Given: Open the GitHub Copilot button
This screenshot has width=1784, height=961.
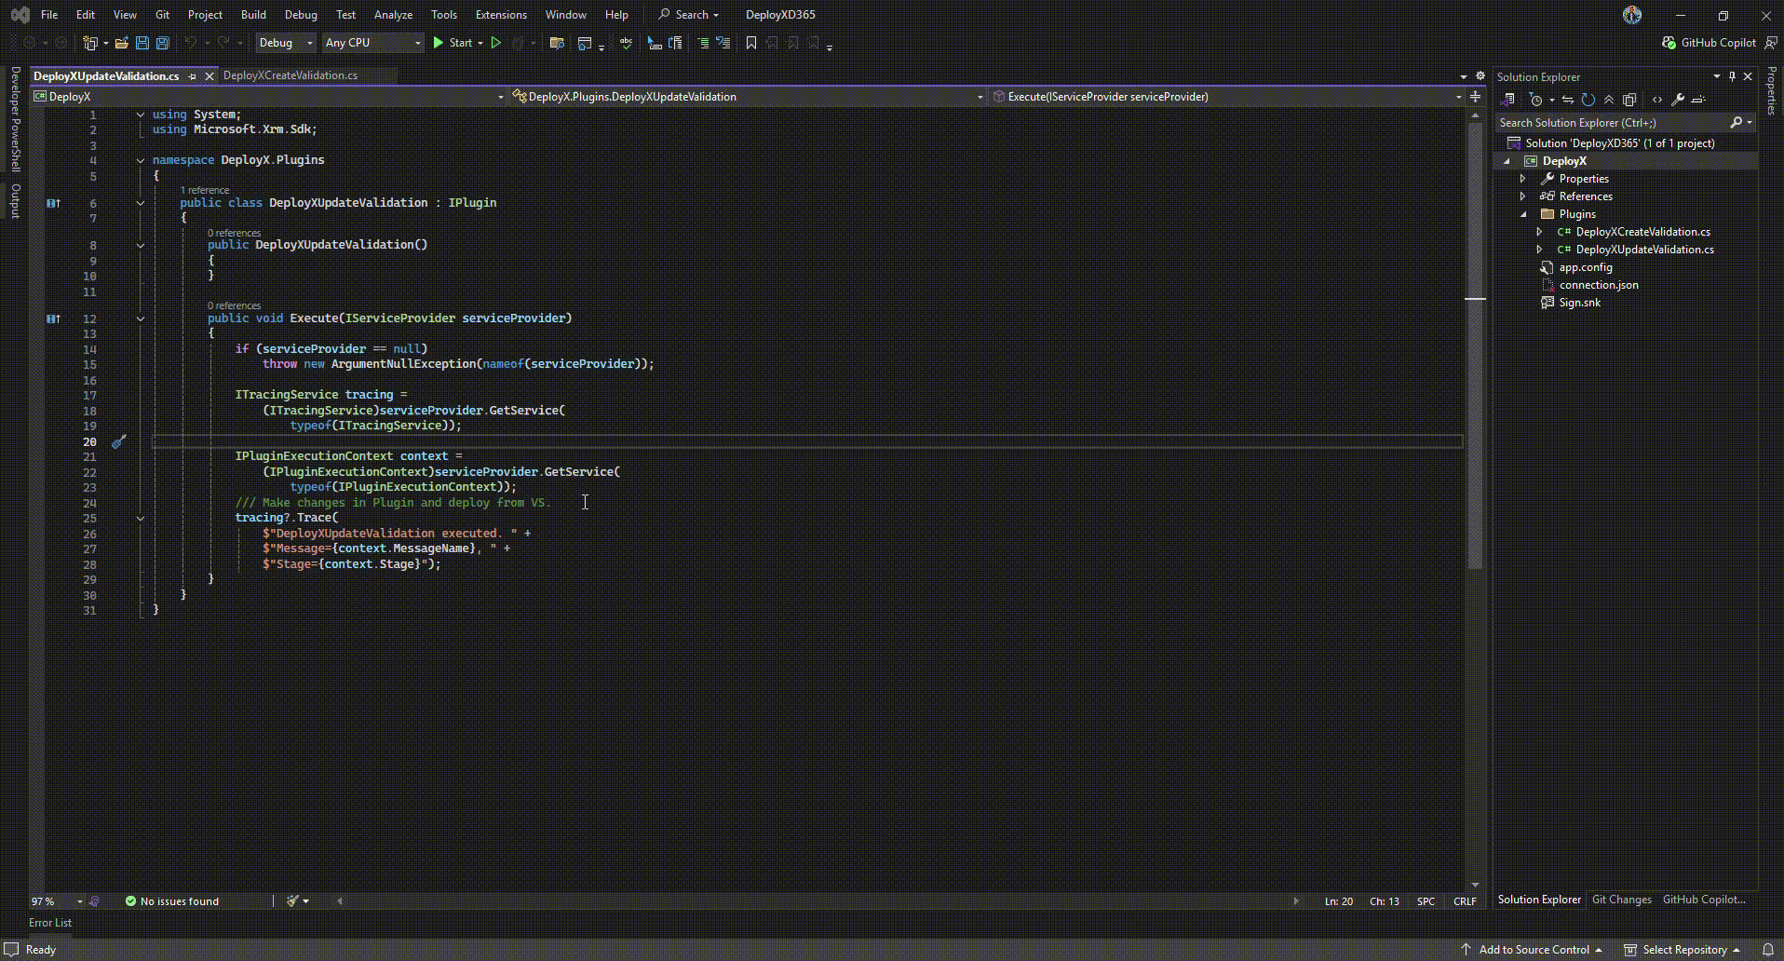Looking at the screenshot, I should pos(1710,43).
